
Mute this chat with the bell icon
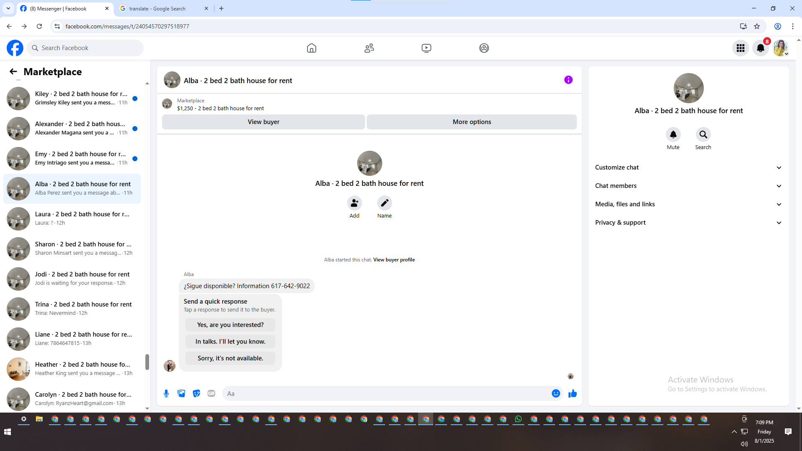(x=673, y=134)
